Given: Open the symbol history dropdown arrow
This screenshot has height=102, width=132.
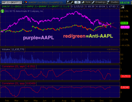Looking at the screenshot, I should 23,2.
